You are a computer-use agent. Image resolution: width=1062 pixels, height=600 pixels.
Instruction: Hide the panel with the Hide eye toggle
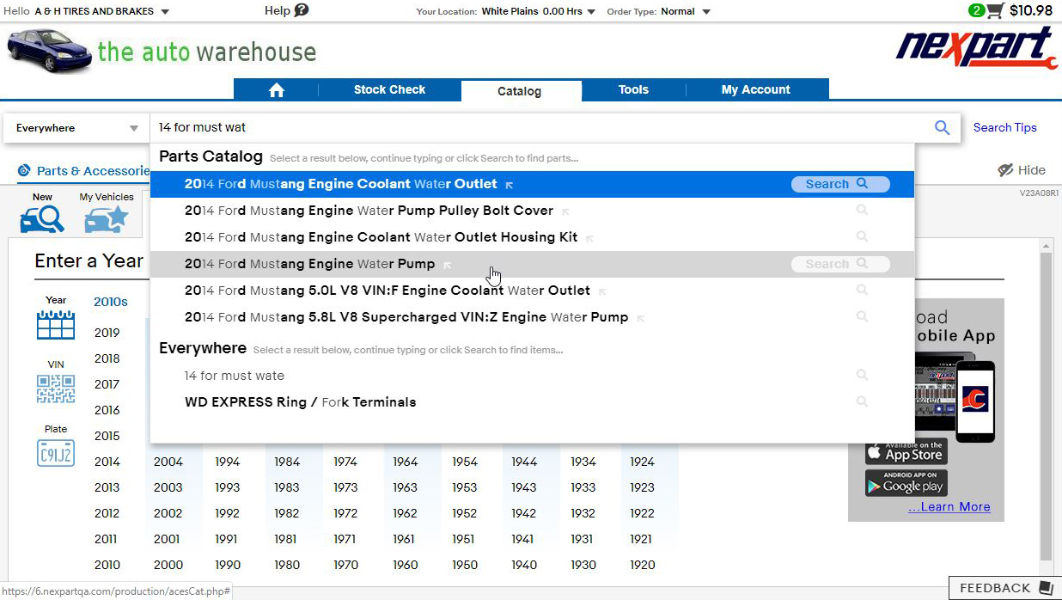[x=1022, y=170]
